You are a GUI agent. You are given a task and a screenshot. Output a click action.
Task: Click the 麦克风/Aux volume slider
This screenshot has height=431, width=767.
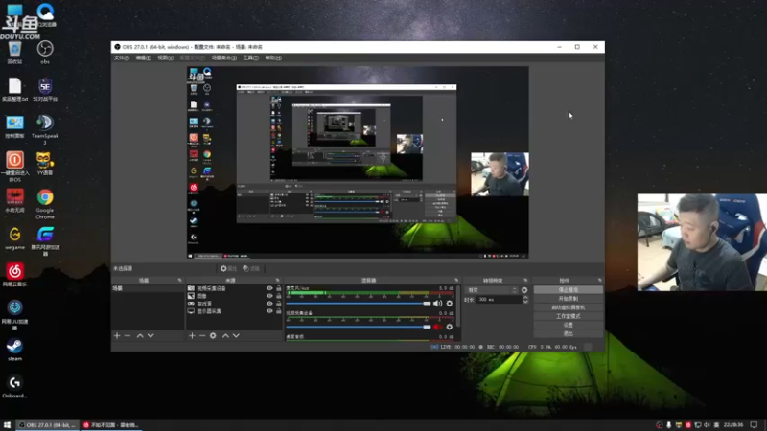[359, 304]
